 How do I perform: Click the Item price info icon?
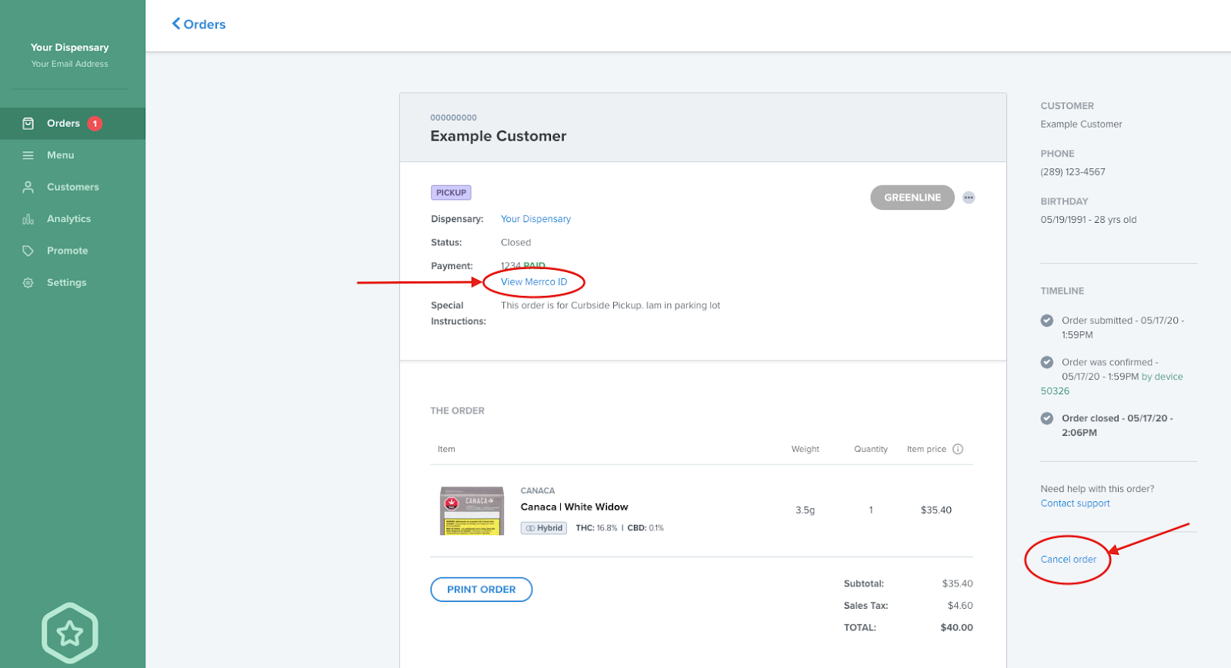point(958,449)
